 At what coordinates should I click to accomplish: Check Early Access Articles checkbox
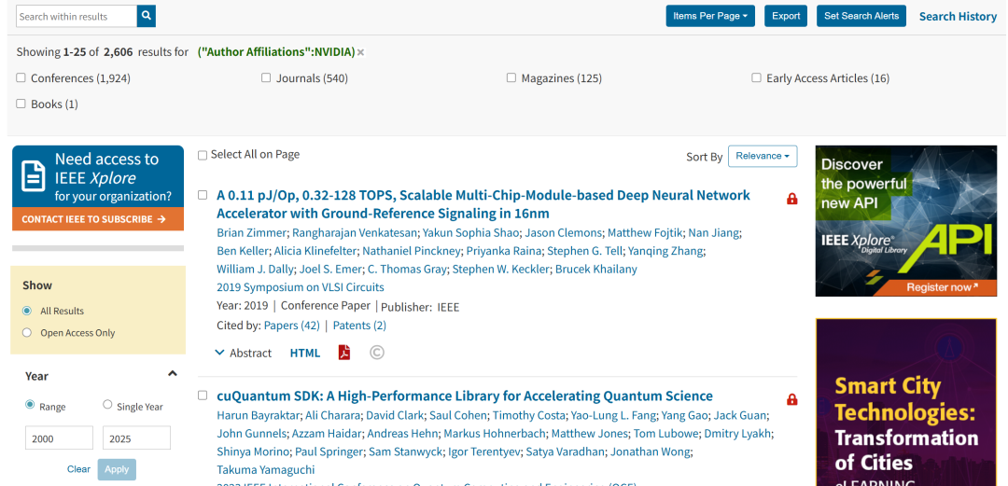point(757,77)
